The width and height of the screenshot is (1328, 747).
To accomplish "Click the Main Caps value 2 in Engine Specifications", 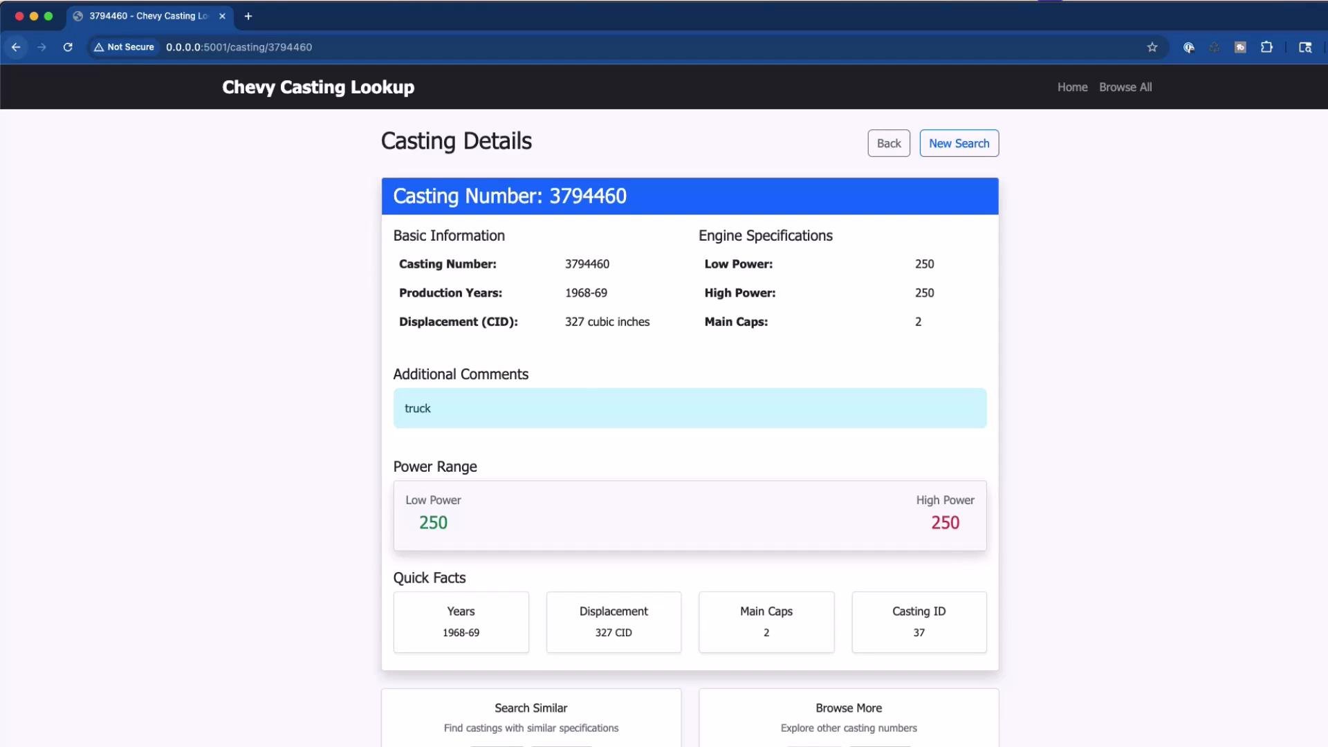I will 918,322.
